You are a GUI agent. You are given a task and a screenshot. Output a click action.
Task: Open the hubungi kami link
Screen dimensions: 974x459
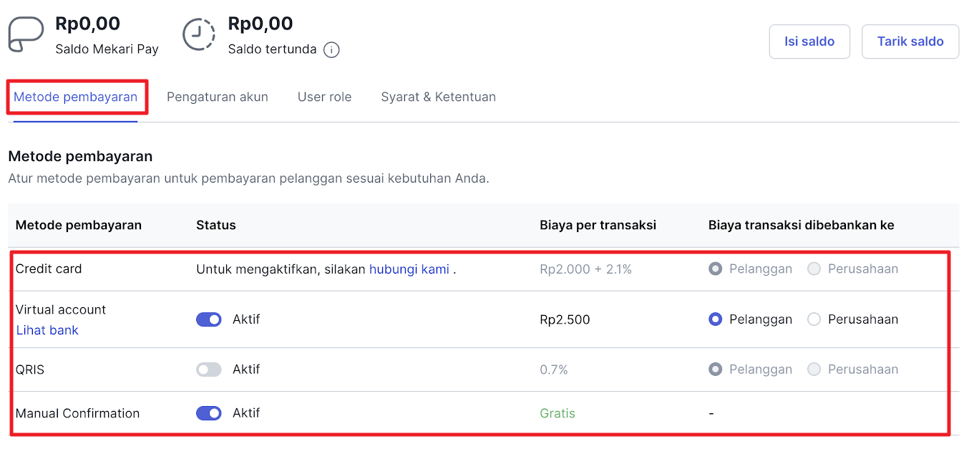[x=409, y=269]
